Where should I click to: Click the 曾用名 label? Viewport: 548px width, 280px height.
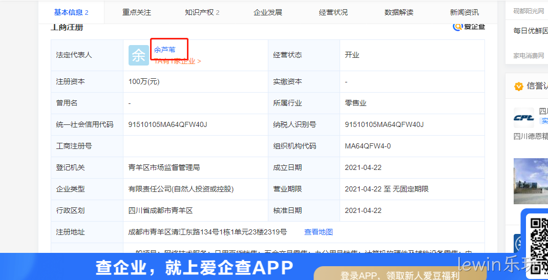pyautogui.click(x=67, y=103)
